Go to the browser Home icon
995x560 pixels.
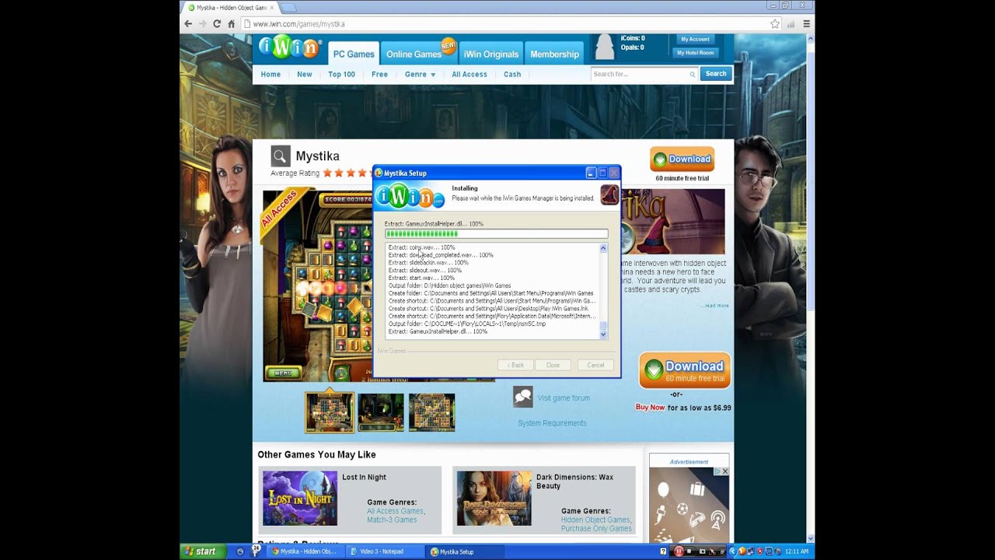click(x=232, y=24)
